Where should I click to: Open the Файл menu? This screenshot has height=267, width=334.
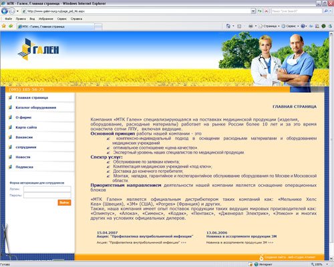click(9, 19)
